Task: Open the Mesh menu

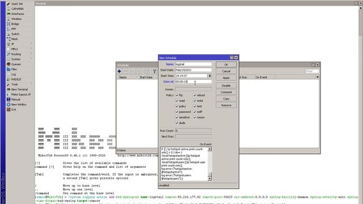Action: tap(14, 39)
